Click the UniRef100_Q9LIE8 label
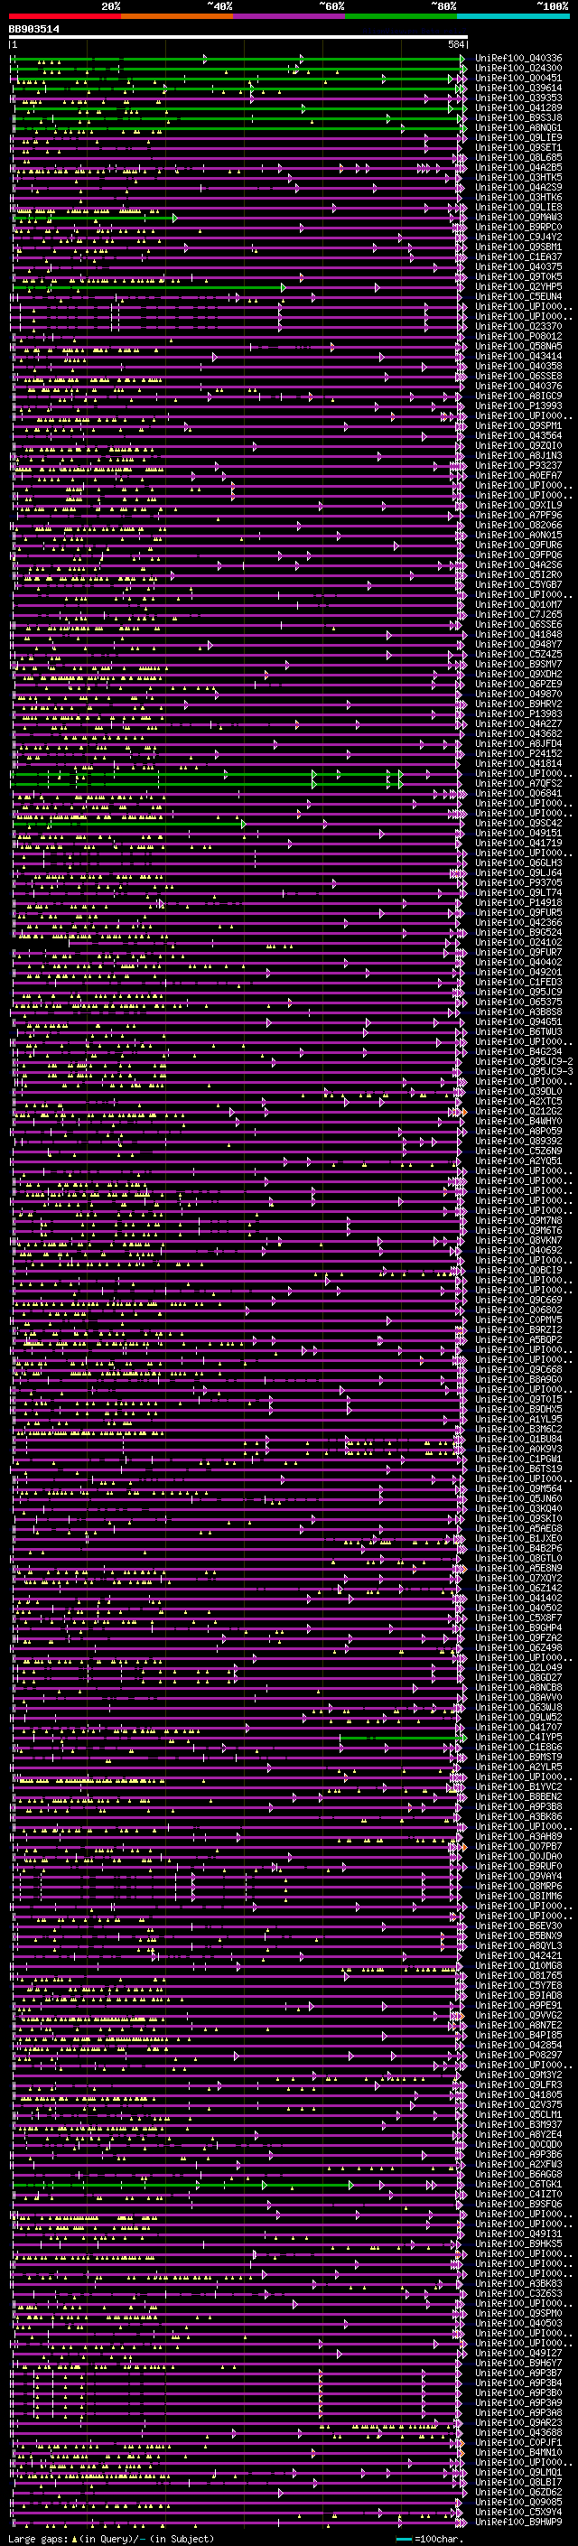This screenshot has width=578, height=2546. coord(518,208)
